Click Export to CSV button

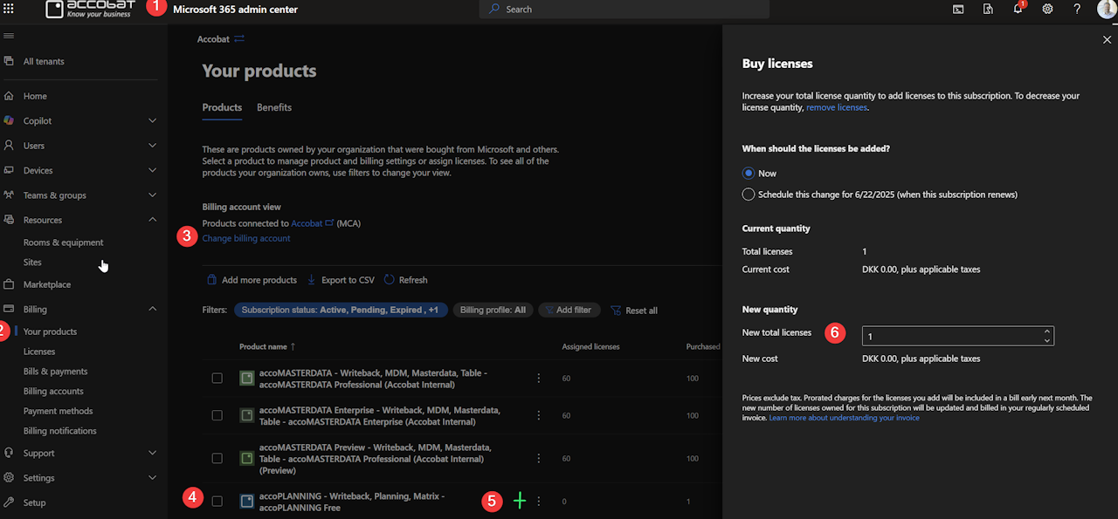341,280
